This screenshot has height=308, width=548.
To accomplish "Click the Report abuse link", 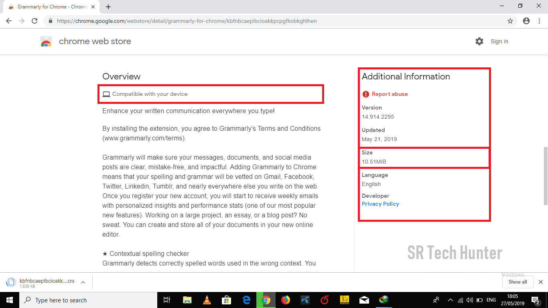I will 390,94.
